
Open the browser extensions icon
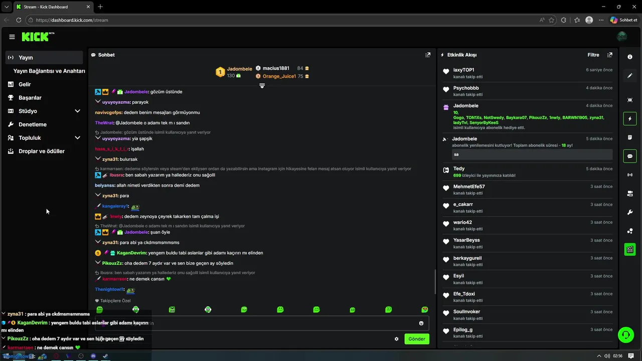564,20
